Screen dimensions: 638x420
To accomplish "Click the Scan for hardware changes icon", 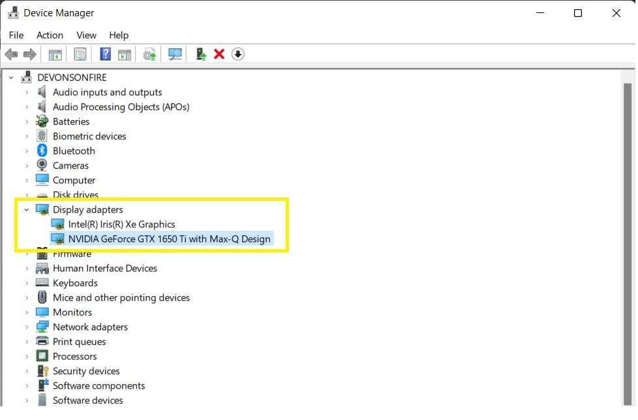I will pyautogui.click(x=175, y=54).
